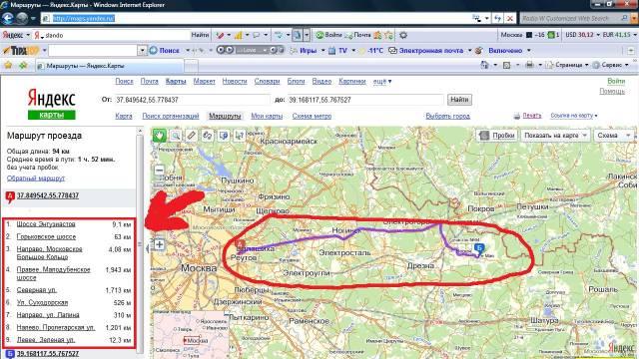Click the USD 30,12 currency rate

(579, 35)
